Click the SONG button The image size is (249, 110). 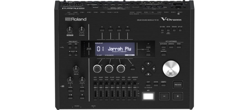(x=70, y=90)
